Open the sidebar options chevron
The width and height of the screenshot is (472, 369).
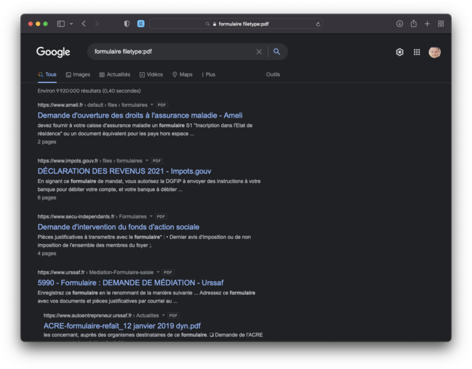tap(71, 24)
